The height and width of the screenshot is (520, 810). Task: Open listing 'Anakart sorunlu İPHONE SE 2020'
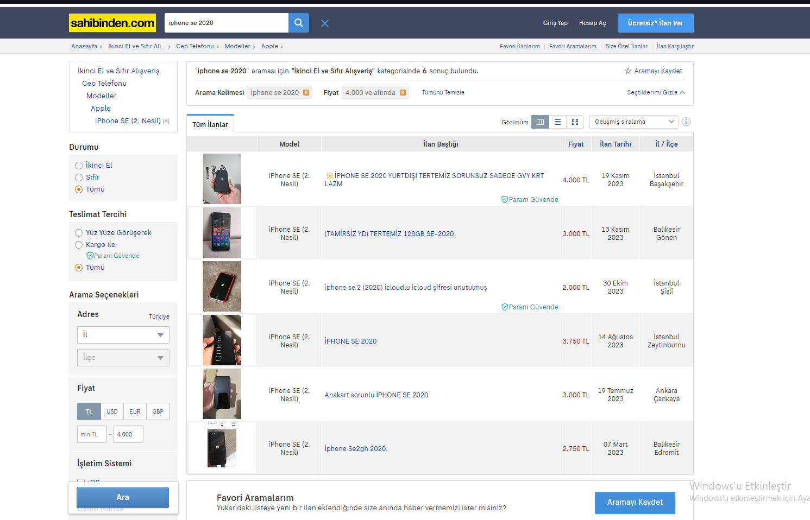[376, 395]
